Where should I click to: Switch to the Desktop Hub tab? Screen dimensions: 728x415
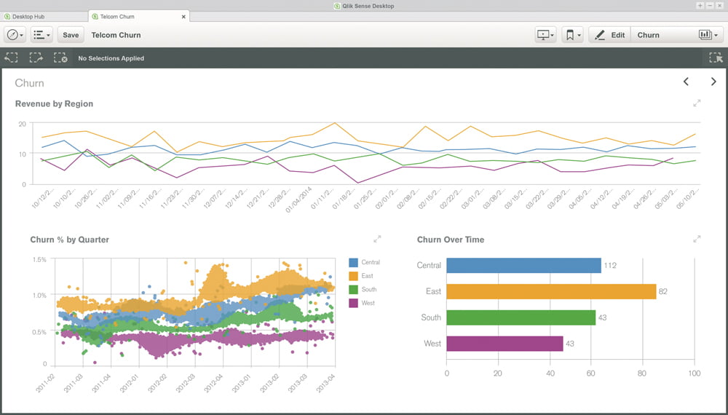[44, 16]
